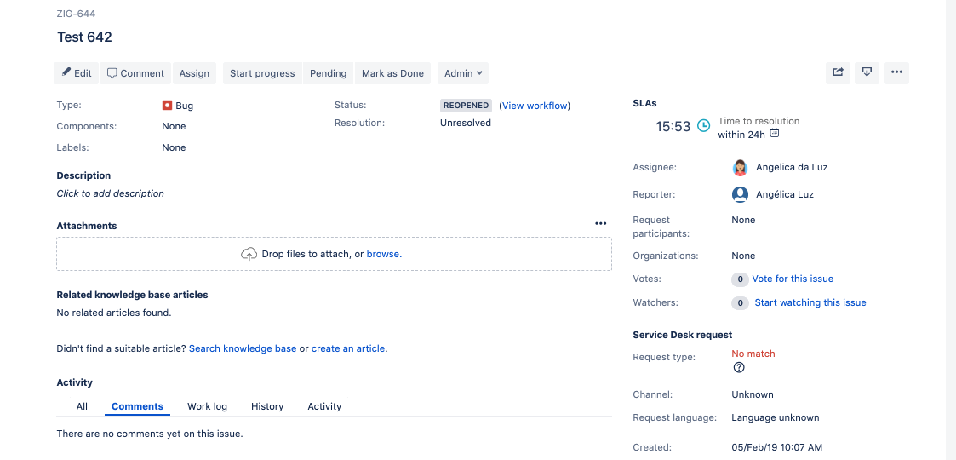Click the SLA calendar icon

pyautogui.click(x=775, y=133)
